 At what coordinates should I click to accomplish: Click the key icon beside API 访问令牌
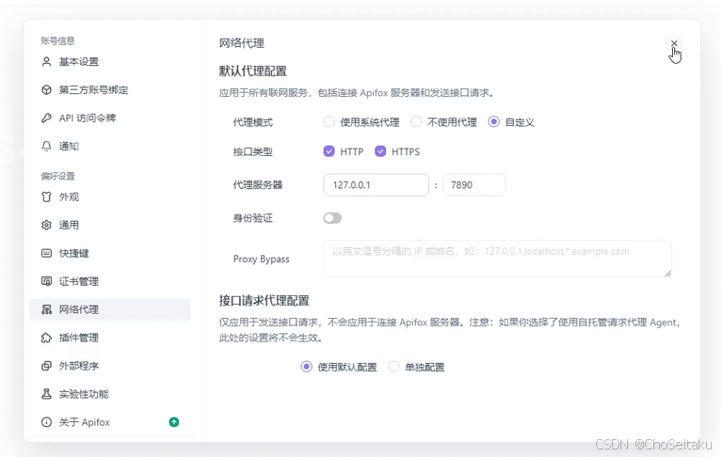point(46,118)
